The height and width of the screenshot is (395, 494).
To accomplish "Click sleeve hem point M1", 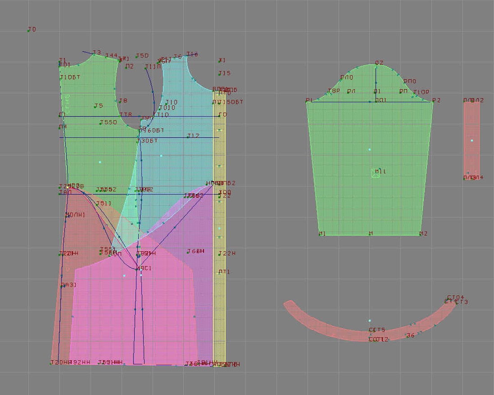I will [320, 234].
